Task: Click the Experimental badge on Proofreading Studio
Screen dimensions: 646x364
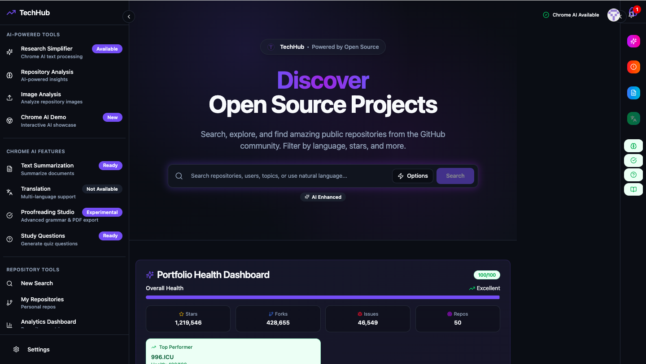Action: coord(102,212)
